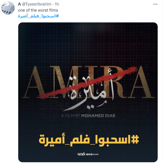Click the circular bird silhouette profile avatar
This screenshot has width=164, height=163.
click(x=8, y=8)
